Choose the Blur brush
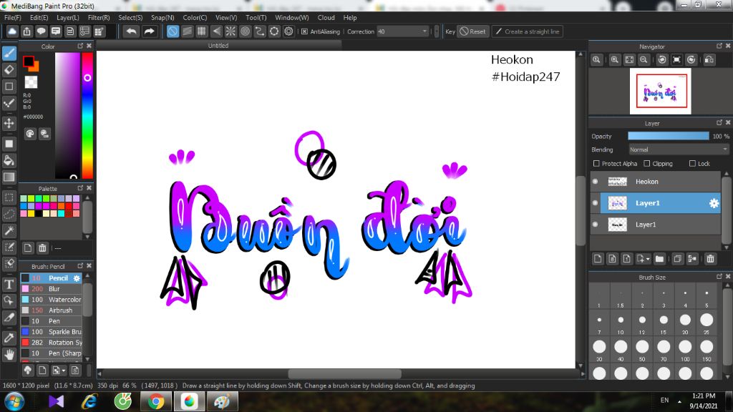Viewport: 733px width, 412px height. [52, 289]
